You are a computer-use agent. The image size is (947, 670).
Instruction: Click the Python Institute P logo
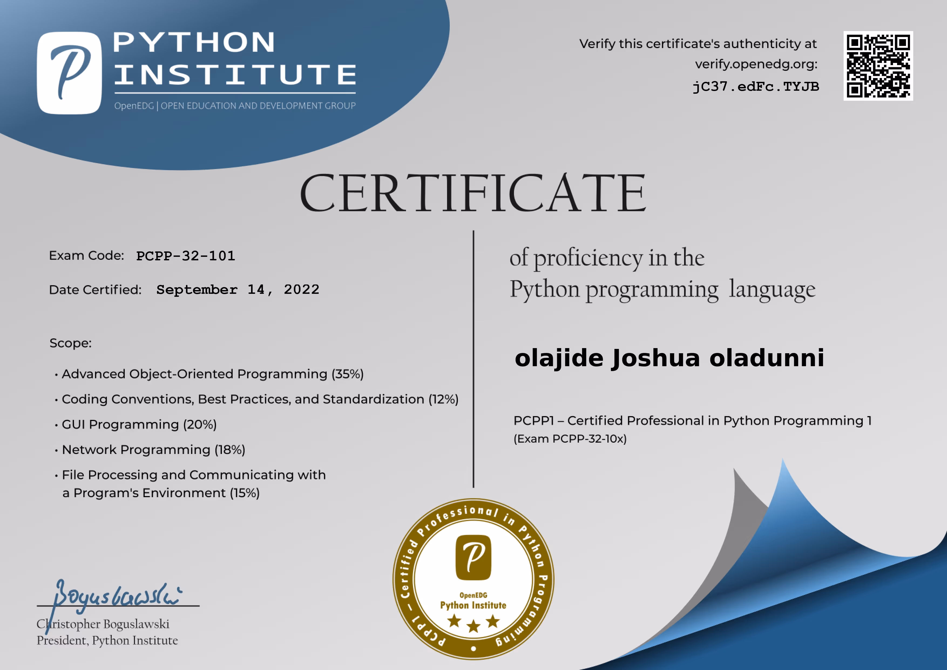pyautogui.click(x=69, y=73)
